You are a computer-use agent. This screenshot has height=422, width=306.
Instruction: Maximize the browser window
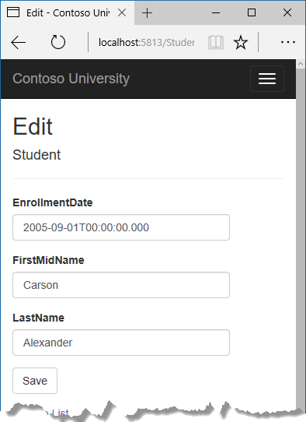click(252, 12)
